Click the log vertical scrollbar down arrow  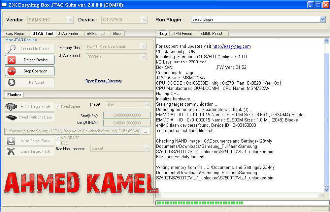(x=326, y=189)
